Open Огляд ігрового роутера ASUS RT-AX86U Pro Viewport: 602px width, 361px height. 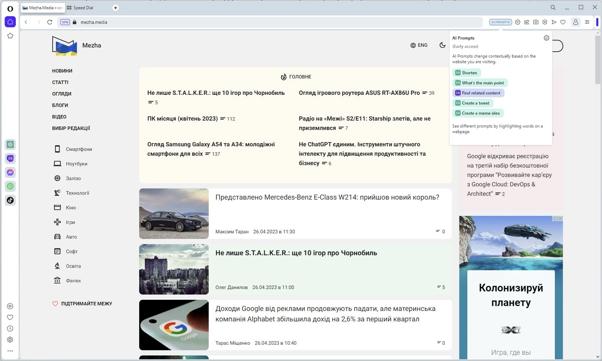click(359, 93)
